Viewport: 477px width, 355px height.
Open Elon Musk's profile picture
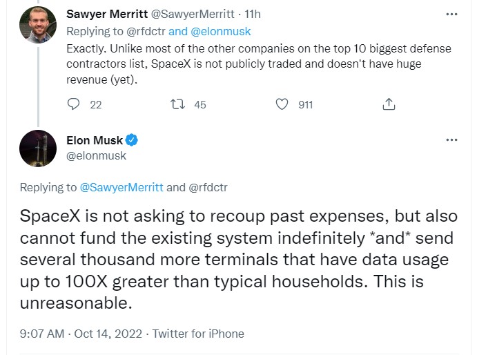[x=37, y=148]
